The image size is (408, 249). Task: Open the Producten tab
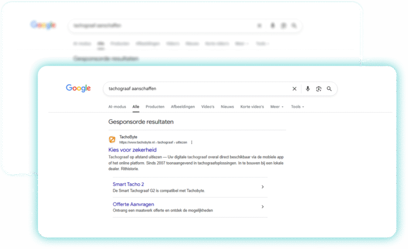(155, 107)
